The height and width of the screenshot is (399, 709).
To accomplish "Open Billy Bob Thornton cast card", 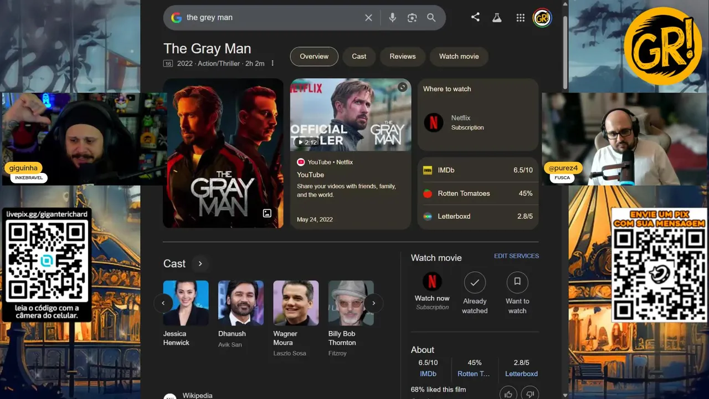I will 351,319.
